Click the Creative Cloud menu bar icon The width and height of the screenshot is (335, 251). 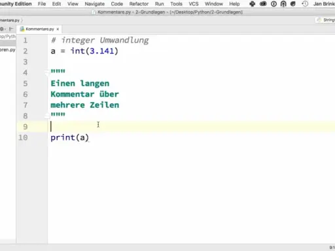[263, 4]
